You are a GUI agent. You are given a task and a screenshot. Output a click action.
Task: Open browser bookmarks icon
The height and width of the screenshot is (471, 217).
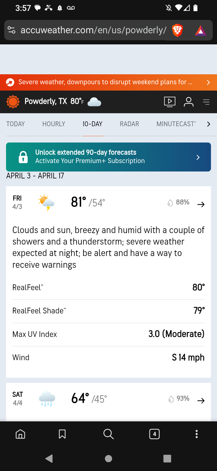click(x=62, y=434)
